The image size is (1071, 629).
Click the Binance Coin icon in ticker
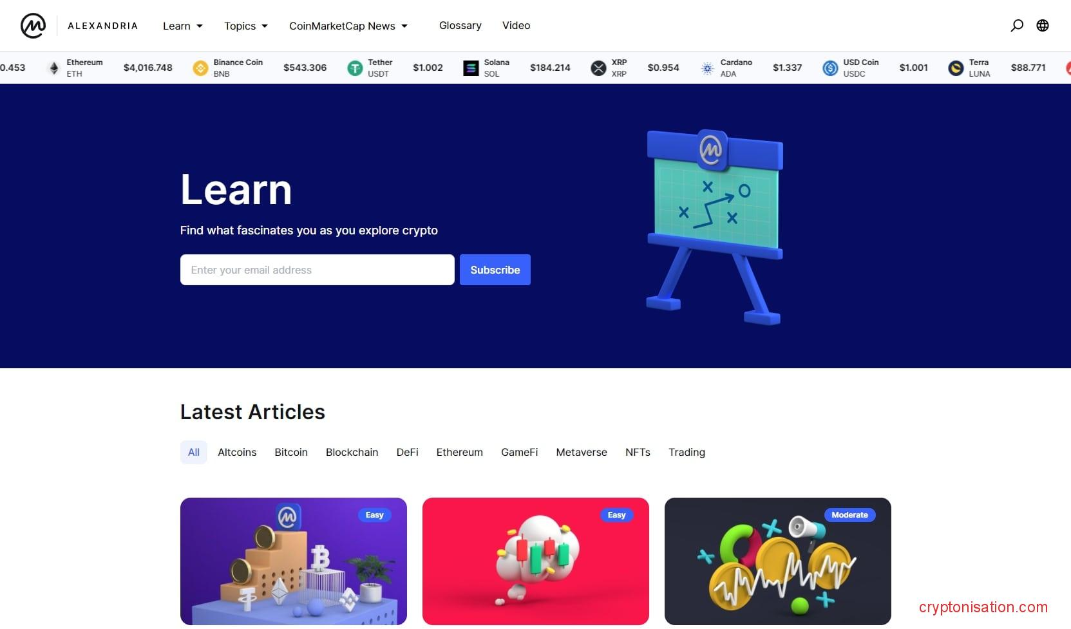[x=201, y=68]
